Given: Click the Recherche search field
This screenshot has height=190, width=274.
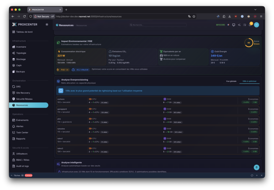Looking at the screenshot, I should click(158, 25).
